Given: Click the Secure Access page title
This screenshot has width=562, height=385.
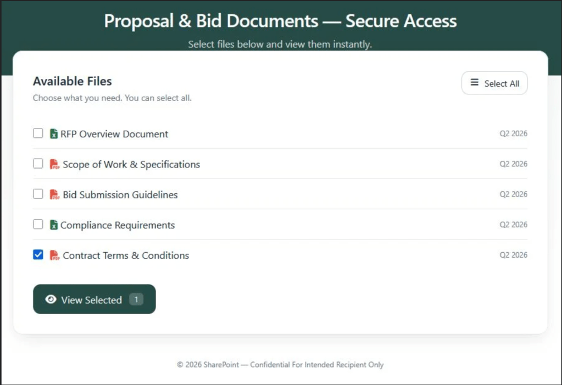Looking at the screenshot, I should 280,21.
